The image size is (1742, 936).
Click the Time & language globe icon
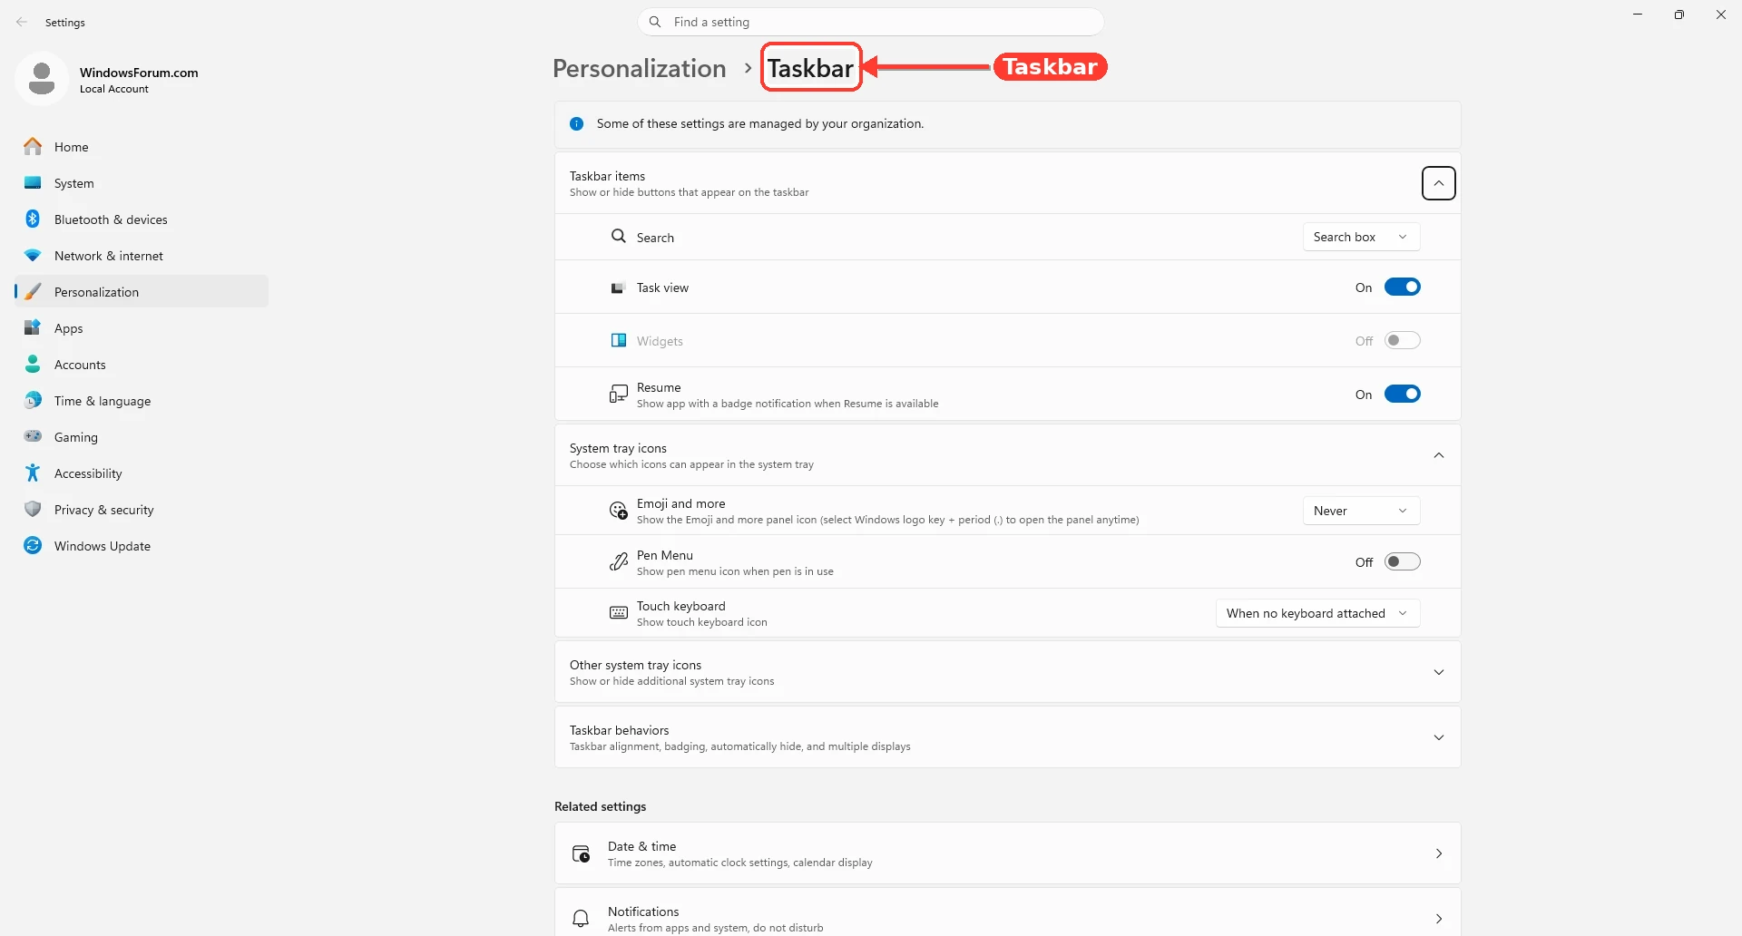click(33, 400)
